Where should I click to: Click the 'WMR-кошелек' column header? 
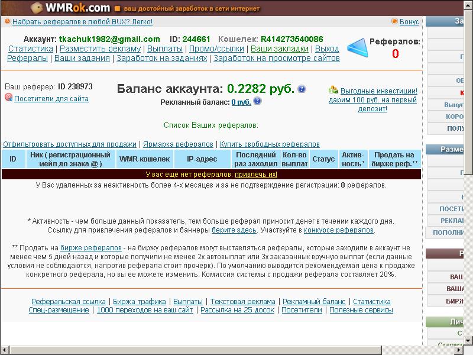144,159
